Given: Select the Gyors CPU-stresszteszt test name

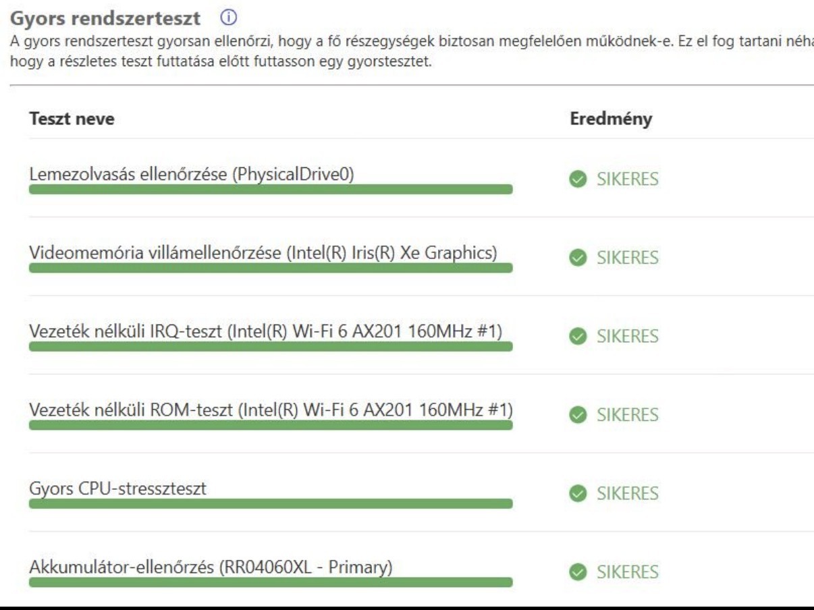Looking at the screenshot, I should (x=118, y=487).
